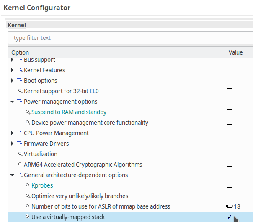Click the General architecture-dependent options icon

click(x=20, y=175)
